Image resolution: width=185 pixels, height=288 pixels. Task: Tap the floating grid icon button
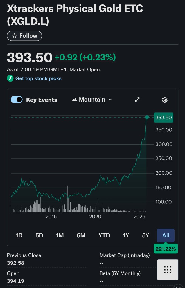click(168, 270)
